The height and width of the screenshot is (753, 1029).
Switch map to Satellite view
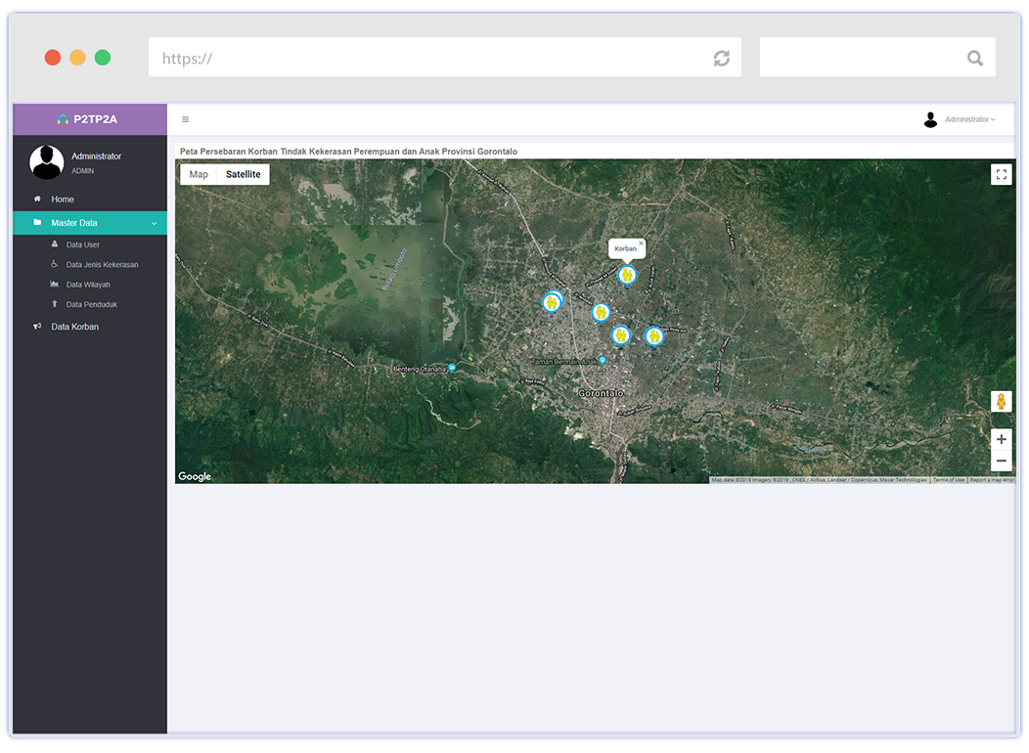(244, 174)
